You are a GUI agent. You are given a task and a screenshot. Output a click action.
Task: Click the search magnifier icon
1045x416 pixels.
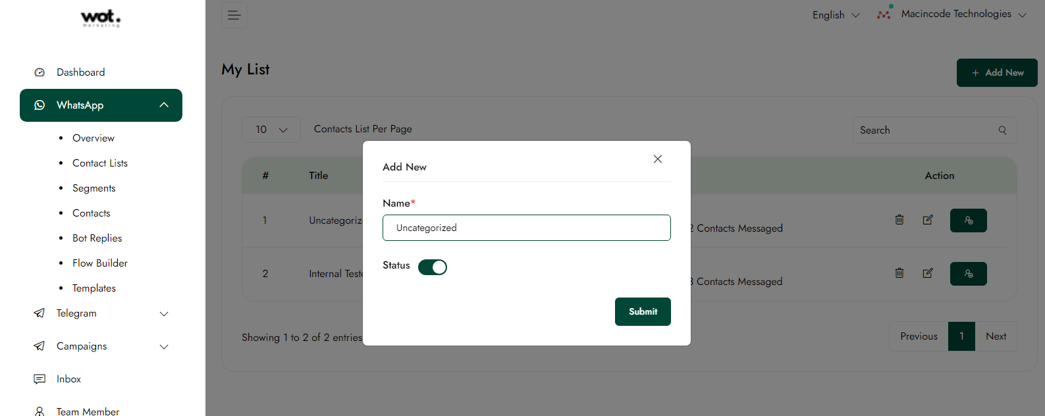point(1002,130)
